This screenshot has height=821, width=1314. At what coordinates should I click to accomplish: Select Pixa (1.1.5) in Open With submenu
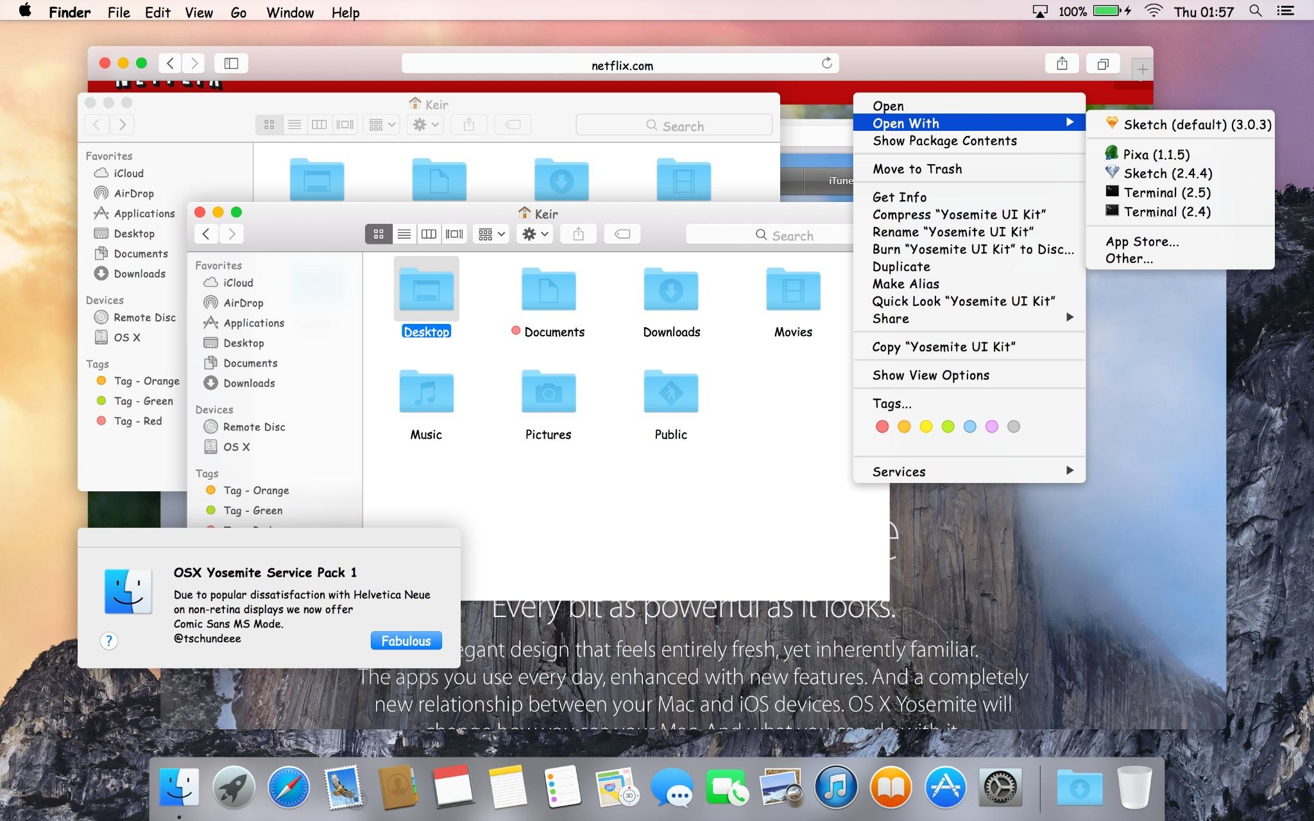[x=1156, y=154]
